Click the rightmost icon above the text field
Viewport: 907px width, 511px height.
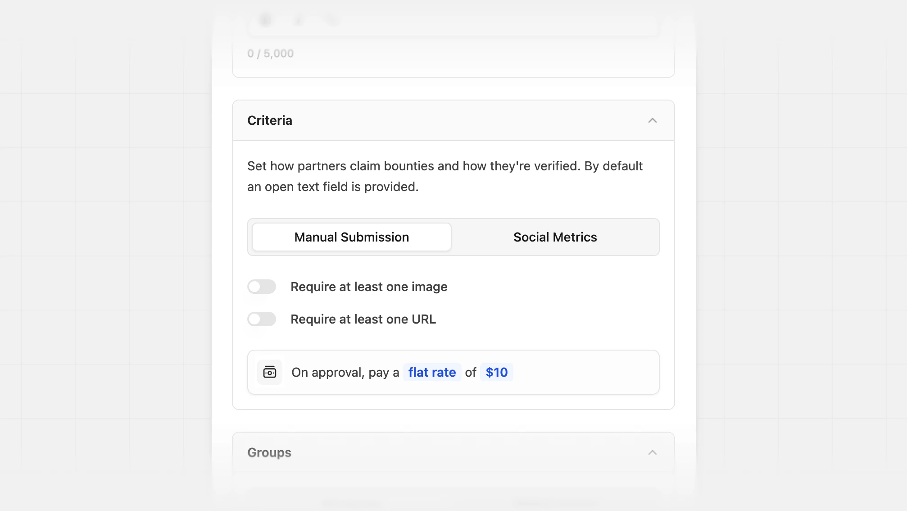click(x=331, y=20)
